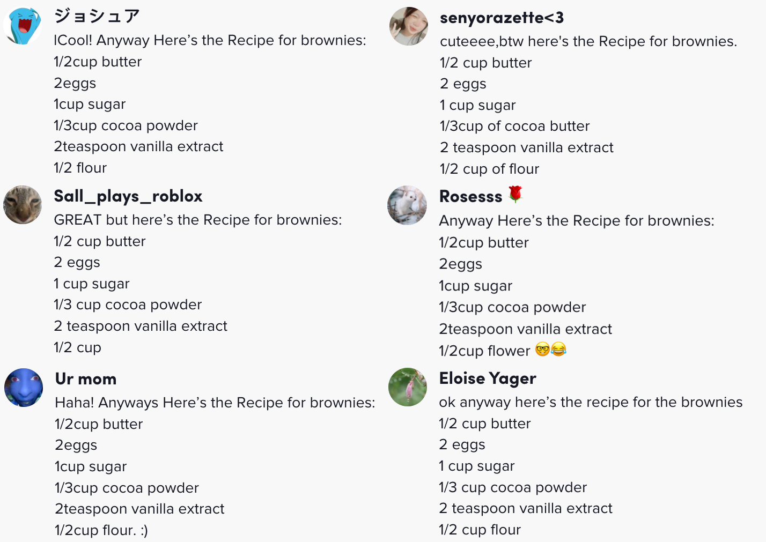
Task: Open the Eloise Yager username link
Action: point(488,378)
